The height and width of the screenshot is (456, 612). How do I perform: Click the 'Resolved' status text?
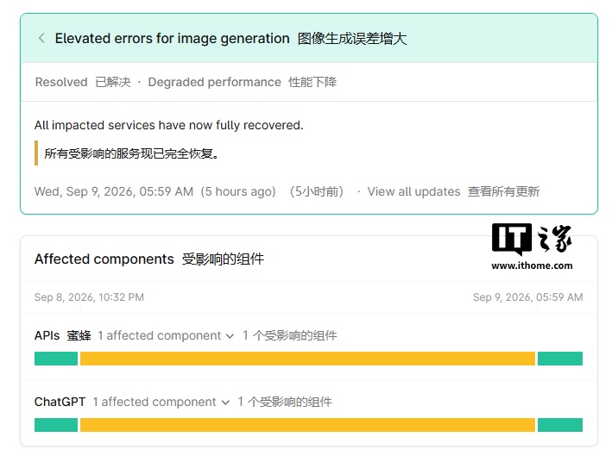point(61,82)
